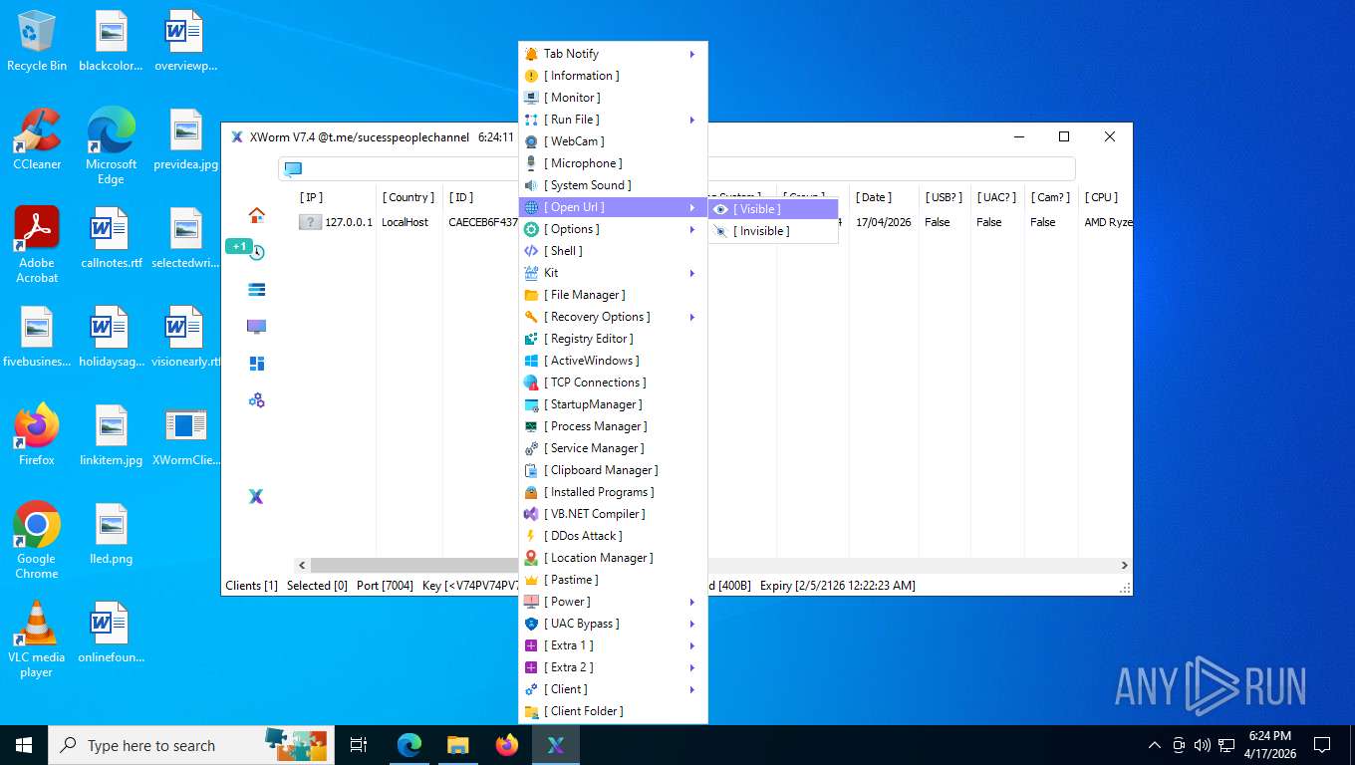Expand the Extra 1 submenu
Screen dimensions: 1355x765
pos(613,645)
